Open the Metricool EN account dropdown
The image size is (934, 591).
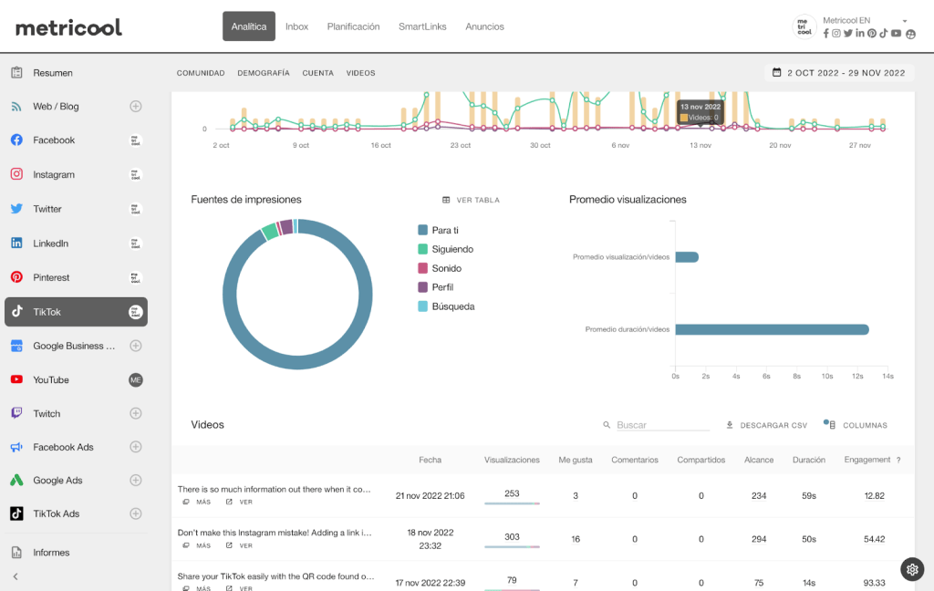(x=904, y=21)
